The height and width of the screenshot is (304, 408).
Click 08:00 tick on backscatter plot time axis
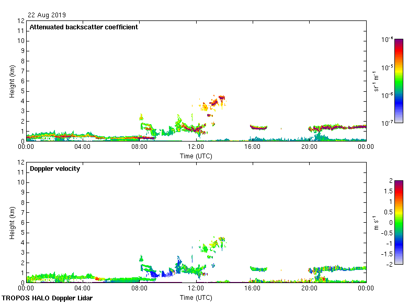140,147
